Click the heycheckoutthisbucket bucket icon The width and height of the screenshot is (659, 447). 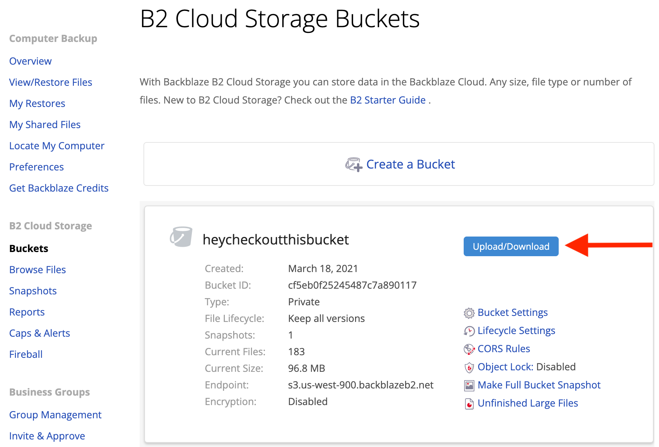pyautogui.click(x=181, y=237)
